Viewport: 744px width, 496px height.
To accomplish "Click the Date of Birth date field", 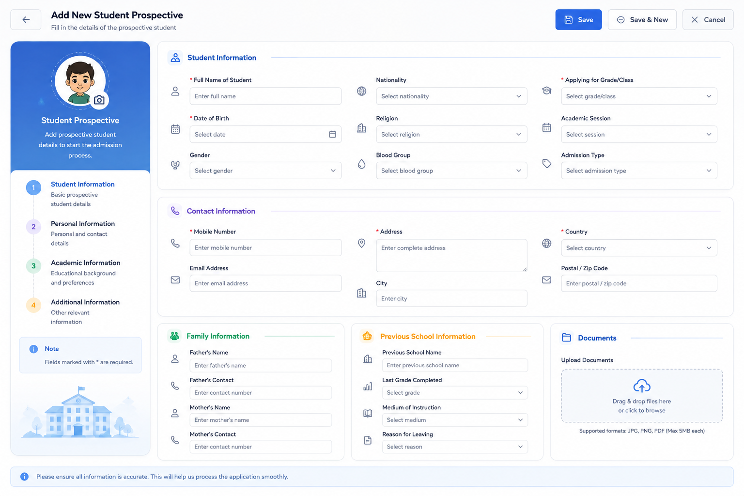I will (265, 134).
